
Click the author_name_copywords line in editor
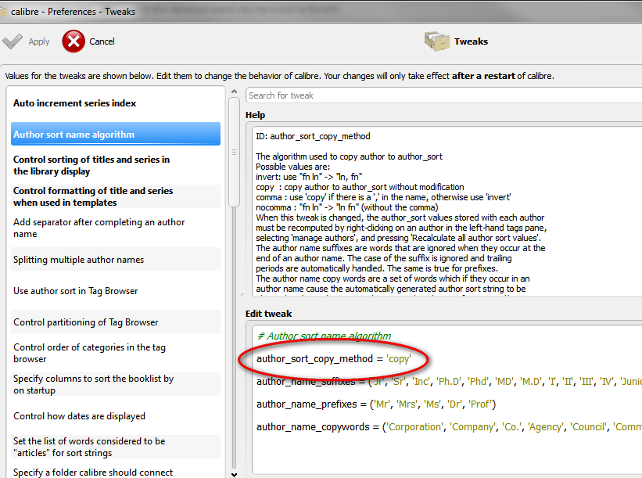pos(449,427)
